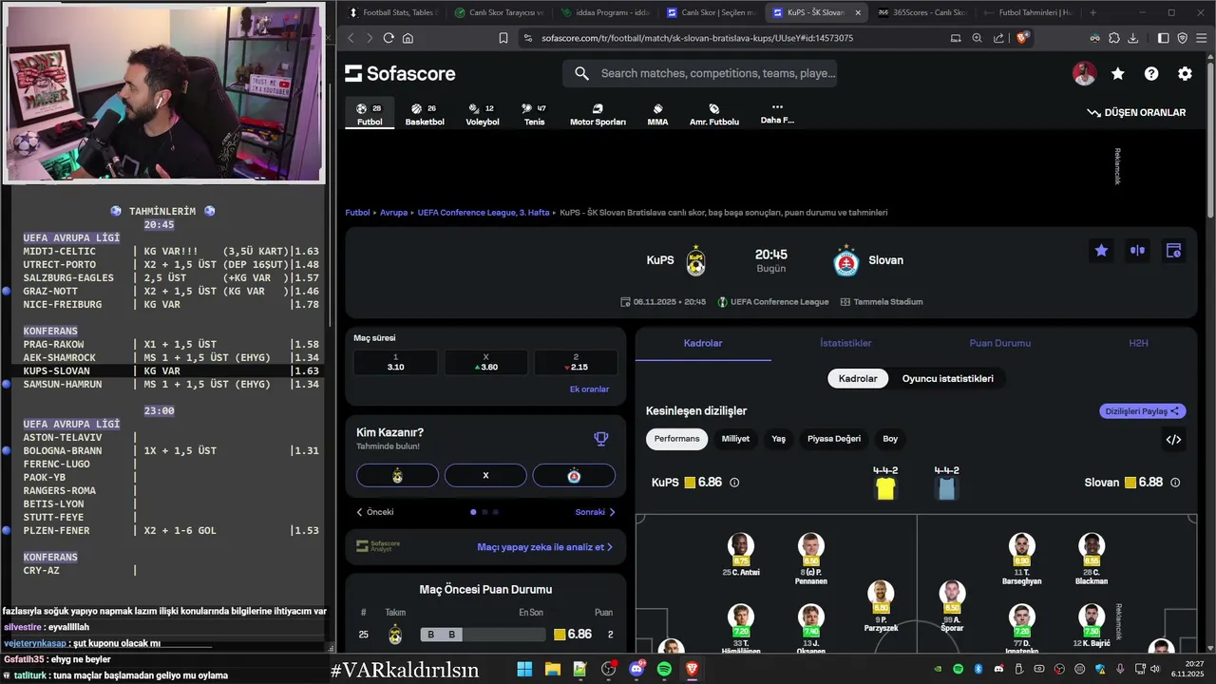1216x684 pixels.
Task: Click the volume icon in system tray
Action: tap(1154, 669)
